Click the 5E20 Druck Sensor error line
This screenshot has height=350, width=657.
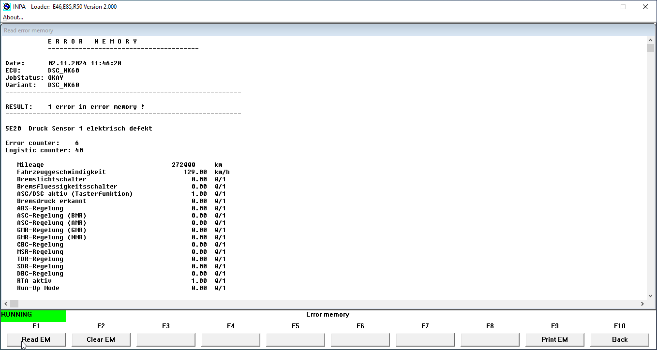79,129
